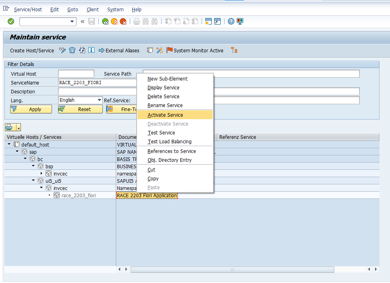Collapse the default_host tree node
390x283 pixels.
click(x=9, y=144)
